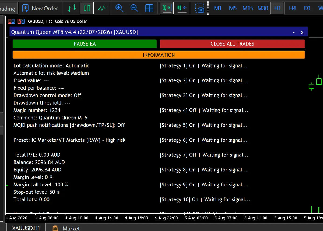Viewport: 323px width, 231px height.
Task: Click the red-blue chart icon beside XAUUSD title
Action: pyautogui.click(x=21, y=21)
